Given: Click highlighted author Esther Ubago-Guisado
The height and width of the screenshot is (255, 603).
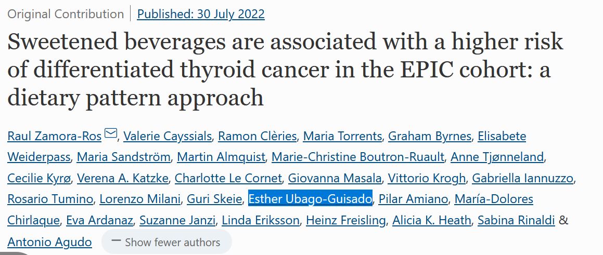Looking at the screenshot, I should [311, 199].
